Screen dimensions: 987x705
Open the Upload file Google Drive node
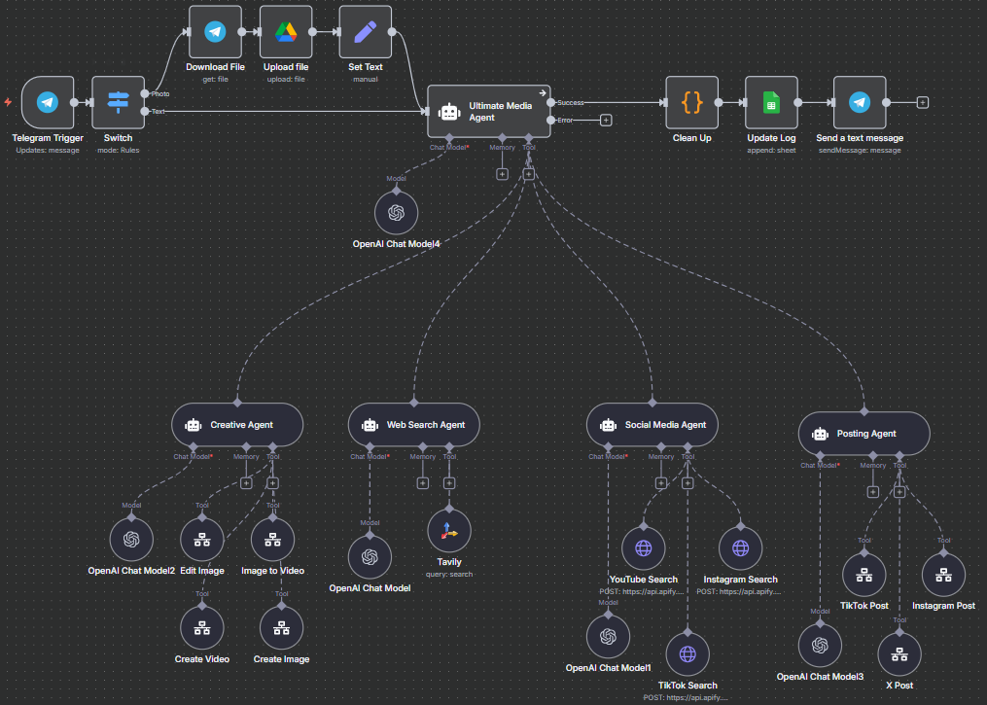pos(285,31)
